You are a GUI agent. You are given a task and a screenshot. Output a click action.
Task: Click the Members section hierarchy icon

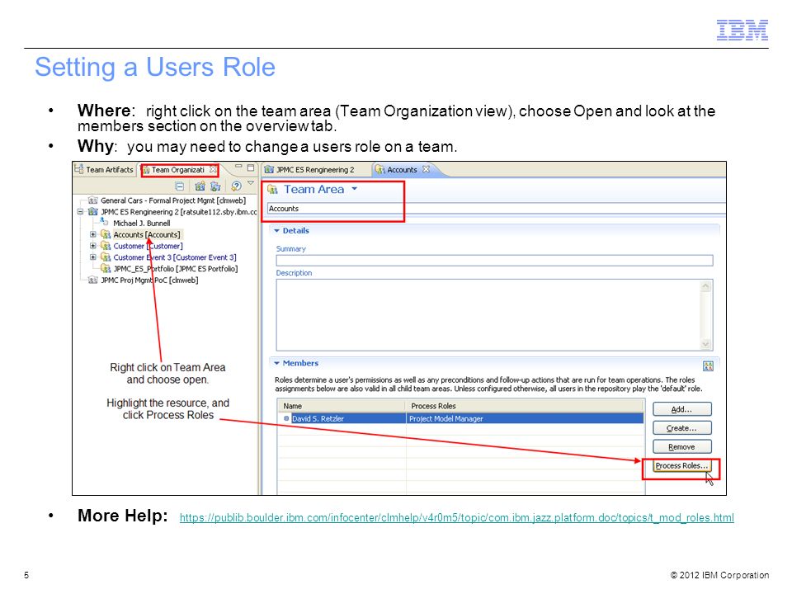click(708, 365)
